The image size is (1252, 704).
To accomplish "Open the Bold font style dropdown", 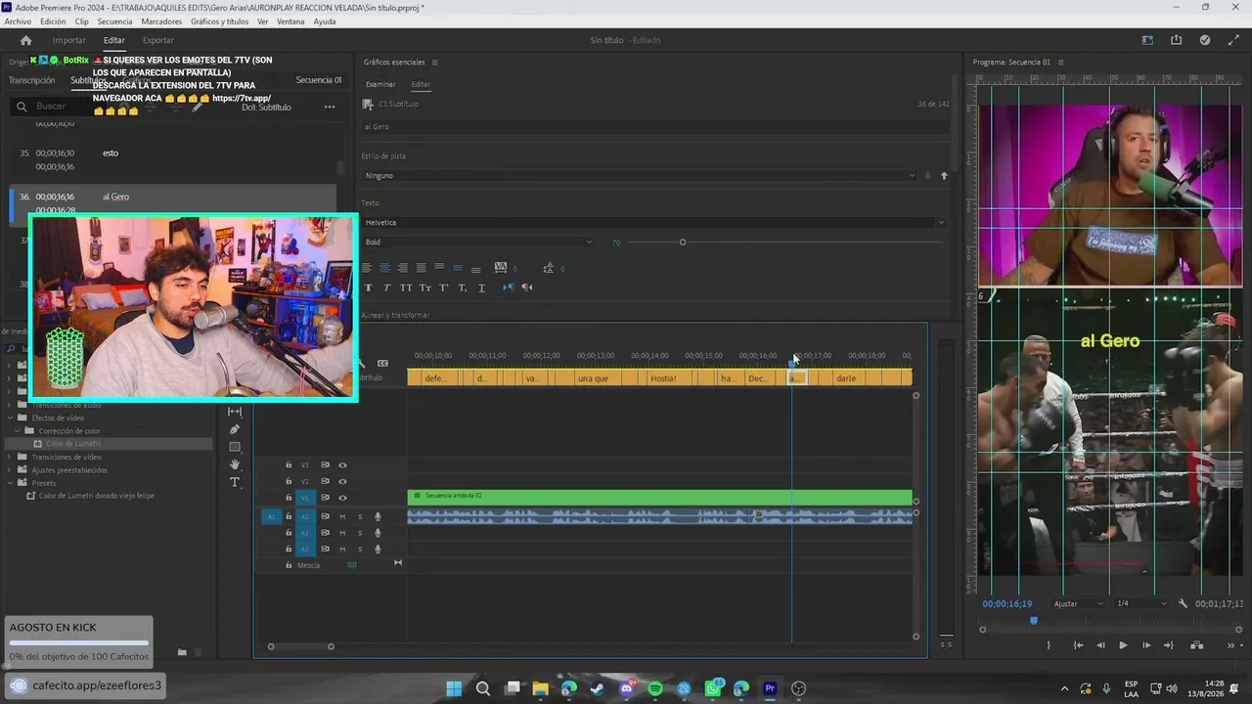I will tap(478, 242).
